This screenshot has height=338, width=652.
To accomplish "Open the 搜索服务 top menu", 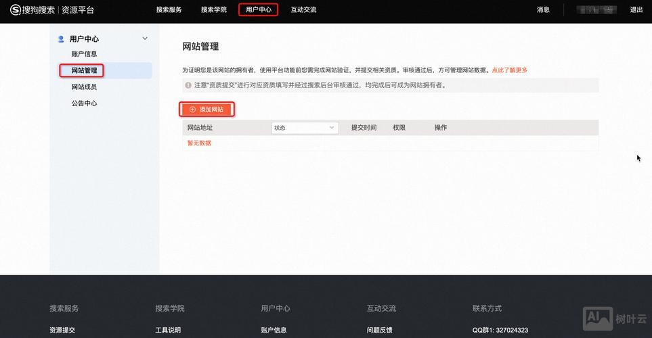I will coord(169,9).
